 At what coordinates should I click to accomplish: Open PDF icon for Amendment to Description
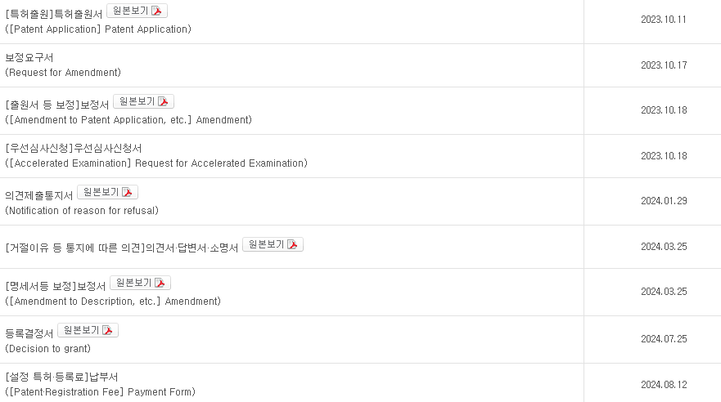pyautogui.click(x=160, y=284)
